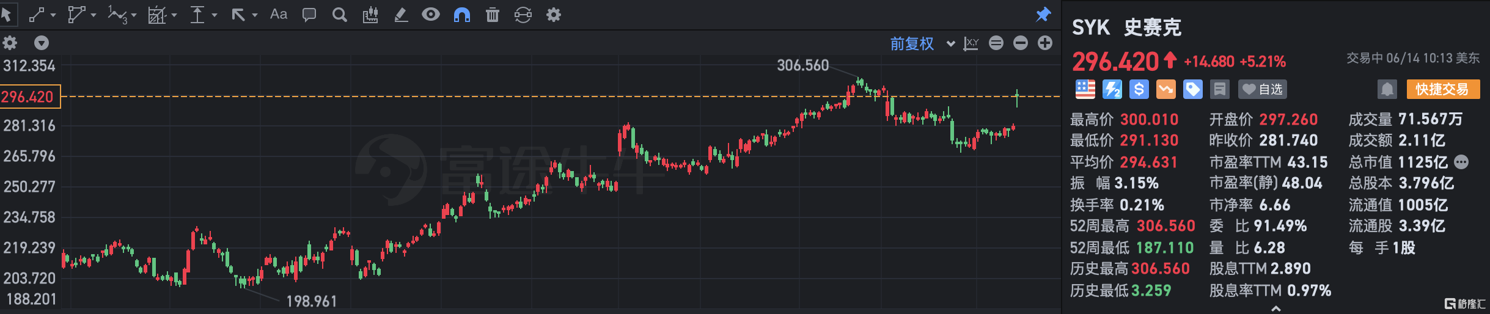Click the 历史最低 3.259 value
1490x314 pixels.
1151,290
